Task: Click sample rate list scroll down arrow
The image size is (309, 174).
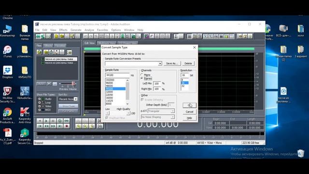Action: tap(127, 103)
